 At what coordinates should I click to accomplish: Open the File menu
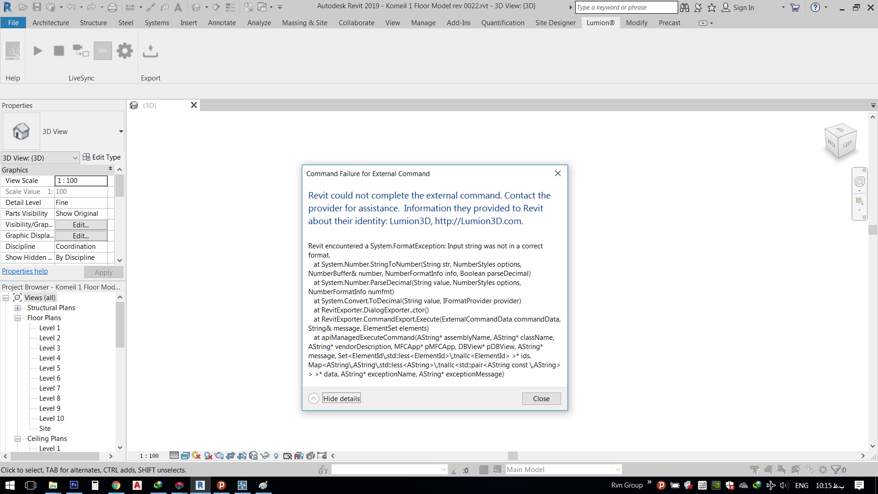pyautogui.click(x=13, y=23)
